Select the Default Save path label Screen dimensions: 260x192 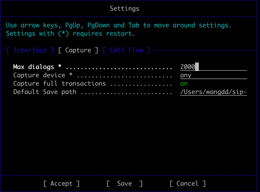click(45, 92)
